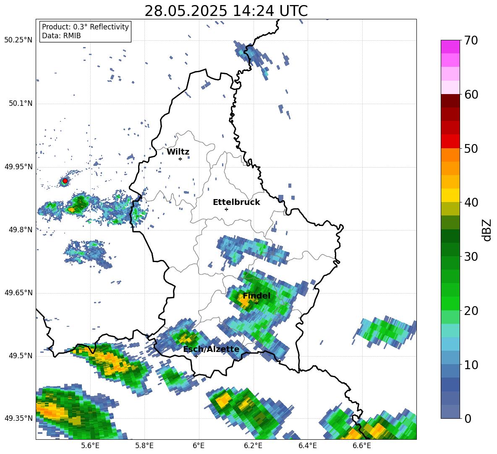The image size is (497, 454).
Task: Click the red radar location marker
Action: 65,181
